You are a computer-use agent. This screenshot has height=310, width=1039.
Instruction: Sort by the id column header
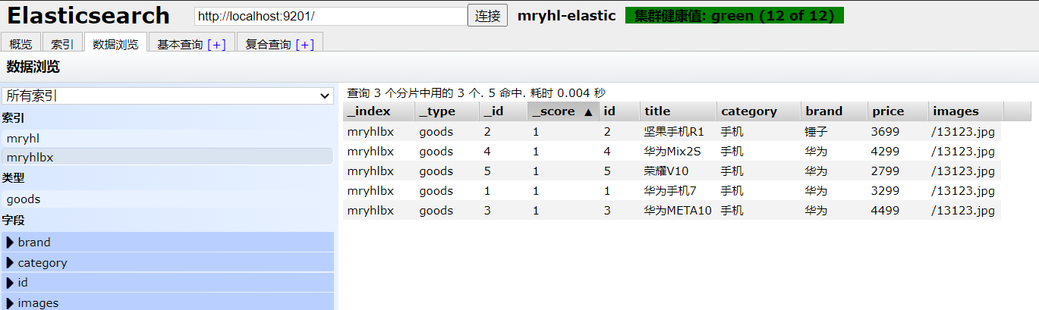click(619, 111)
